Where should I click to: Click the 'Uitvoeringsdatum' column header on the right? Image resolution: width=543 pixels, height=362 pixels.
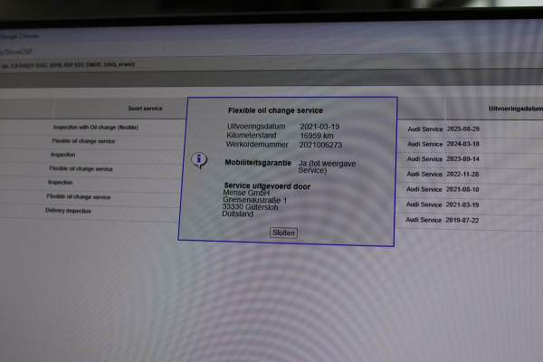tap(516, 109)
